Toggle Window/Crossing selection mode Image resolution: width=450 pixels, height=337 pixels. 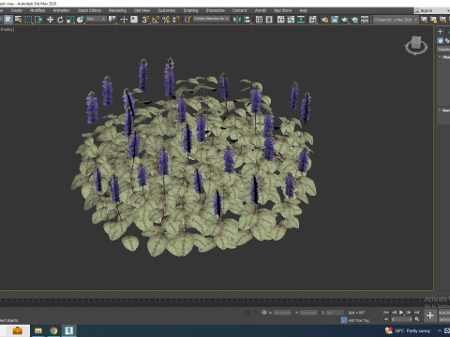click(x=38, y=20)
